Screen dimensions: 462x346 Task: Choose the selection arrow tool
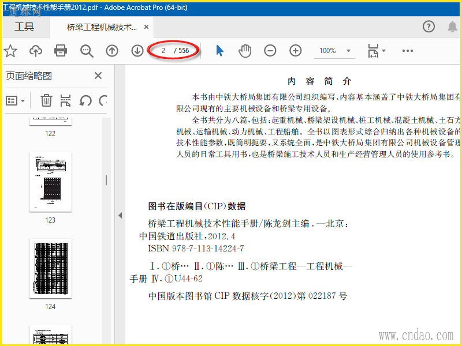click(x=220, y=51)
